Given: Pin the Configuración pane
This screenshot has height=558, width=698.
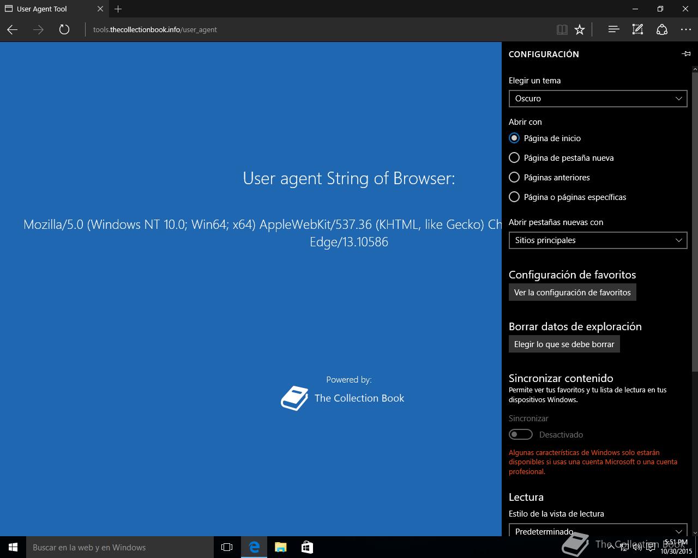Looking at the screenshot, I should [686, 54].
